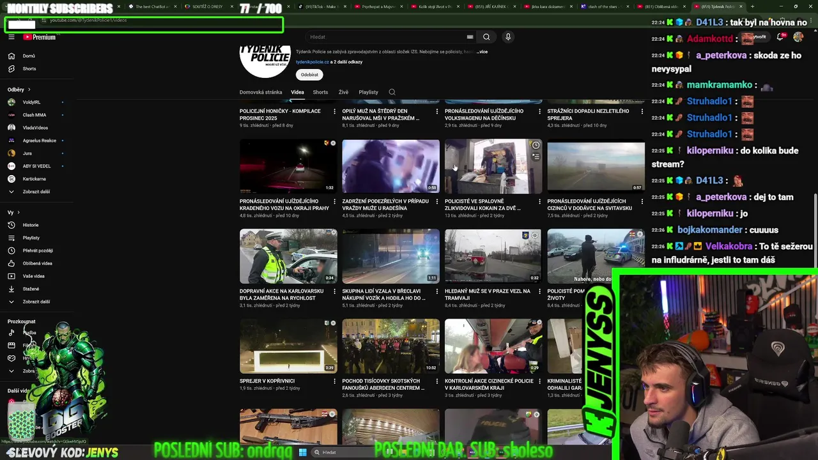Open Agraelus Reakce subscription channel

(40, 141)
